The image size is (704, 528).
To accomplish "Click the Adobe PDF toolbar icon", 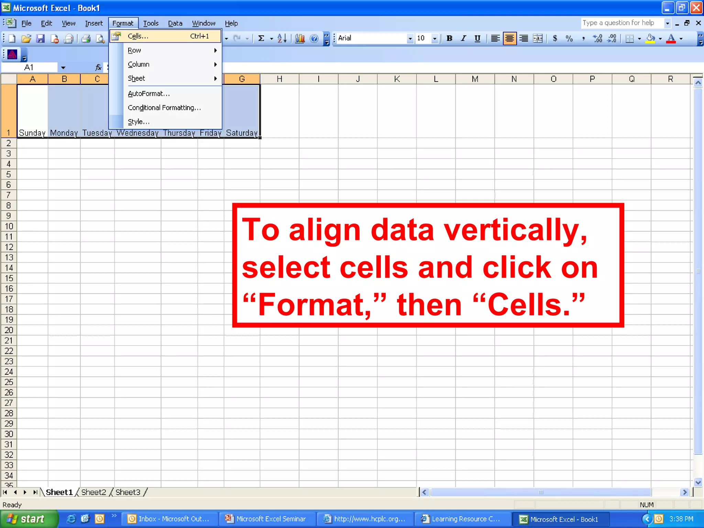I will coord(12,54).
